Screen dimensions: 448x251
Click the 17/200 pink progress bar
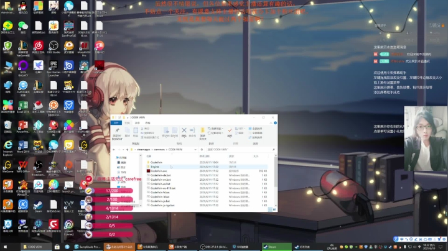[113, 191]
